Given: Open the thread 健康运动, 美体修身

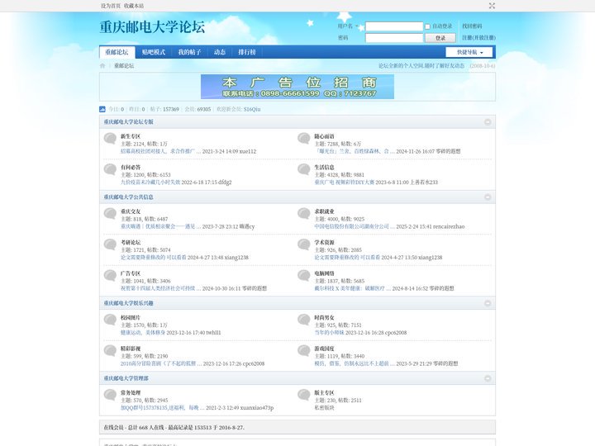Looking at the screenshot, I should [143, 333].
